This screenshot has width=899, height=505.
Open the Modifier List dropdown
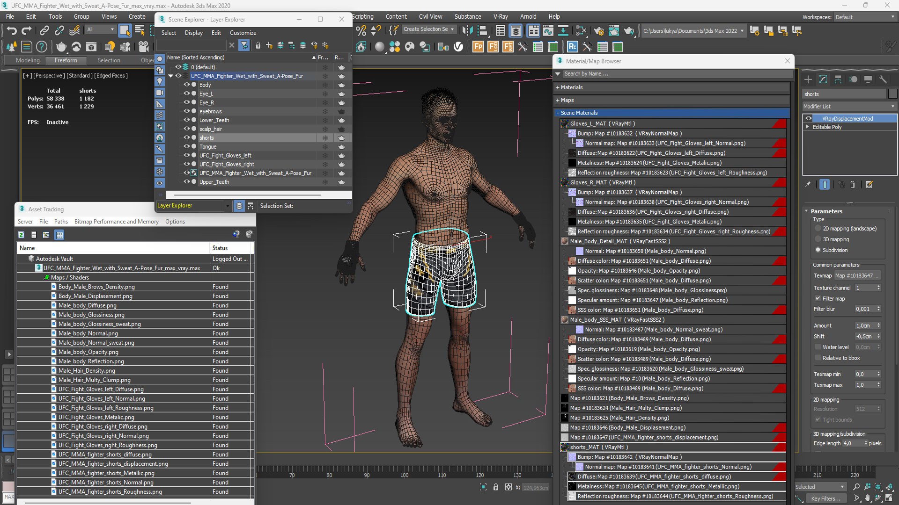849,107
